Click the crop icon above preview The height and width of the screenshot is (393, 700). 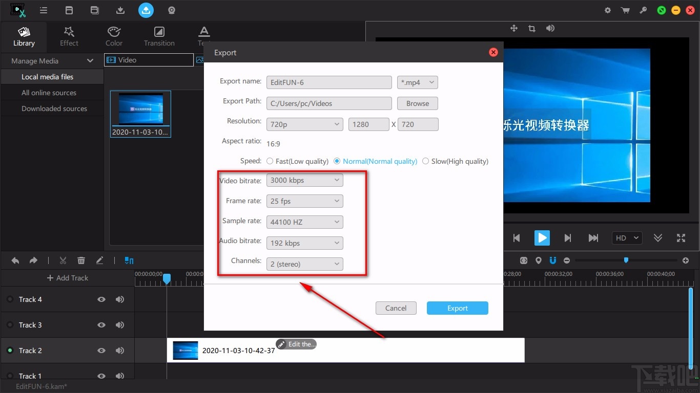point(532,29)
